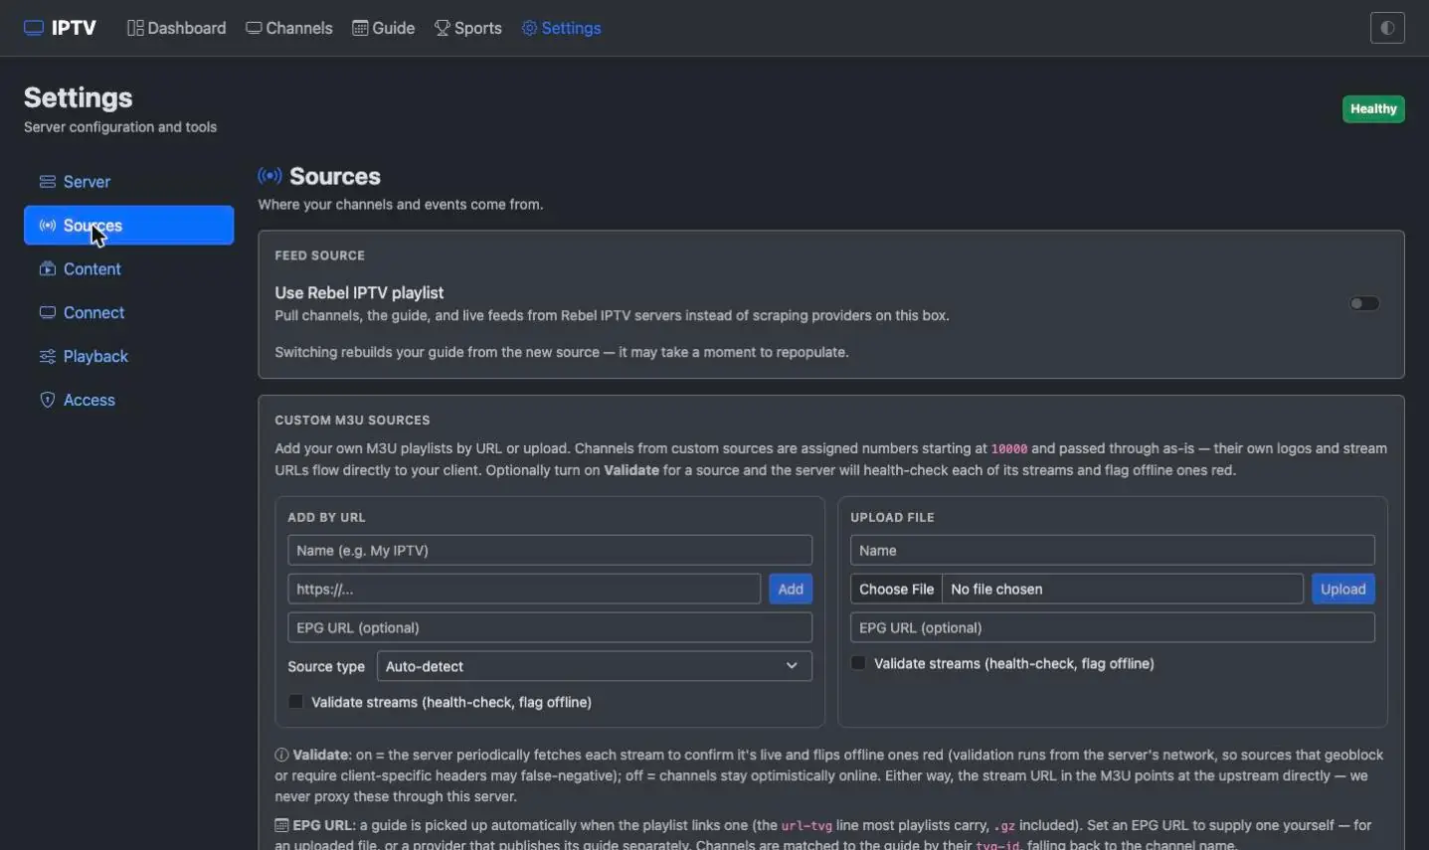Focus EPG URL field under Add by URL
The width and height of the screenshot is (1429, 850).
[550, 627]
